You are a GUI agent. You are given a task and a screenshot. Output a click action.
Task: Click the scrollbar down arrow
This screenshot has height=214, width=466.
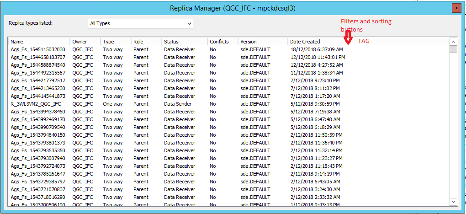point(453,202)
